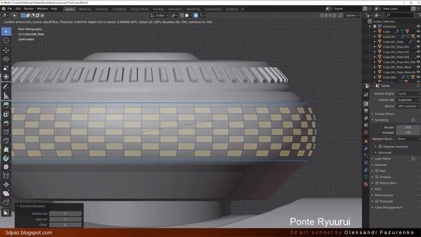
Task: Expand the Light Paths panel
Action: coord(383,159)
